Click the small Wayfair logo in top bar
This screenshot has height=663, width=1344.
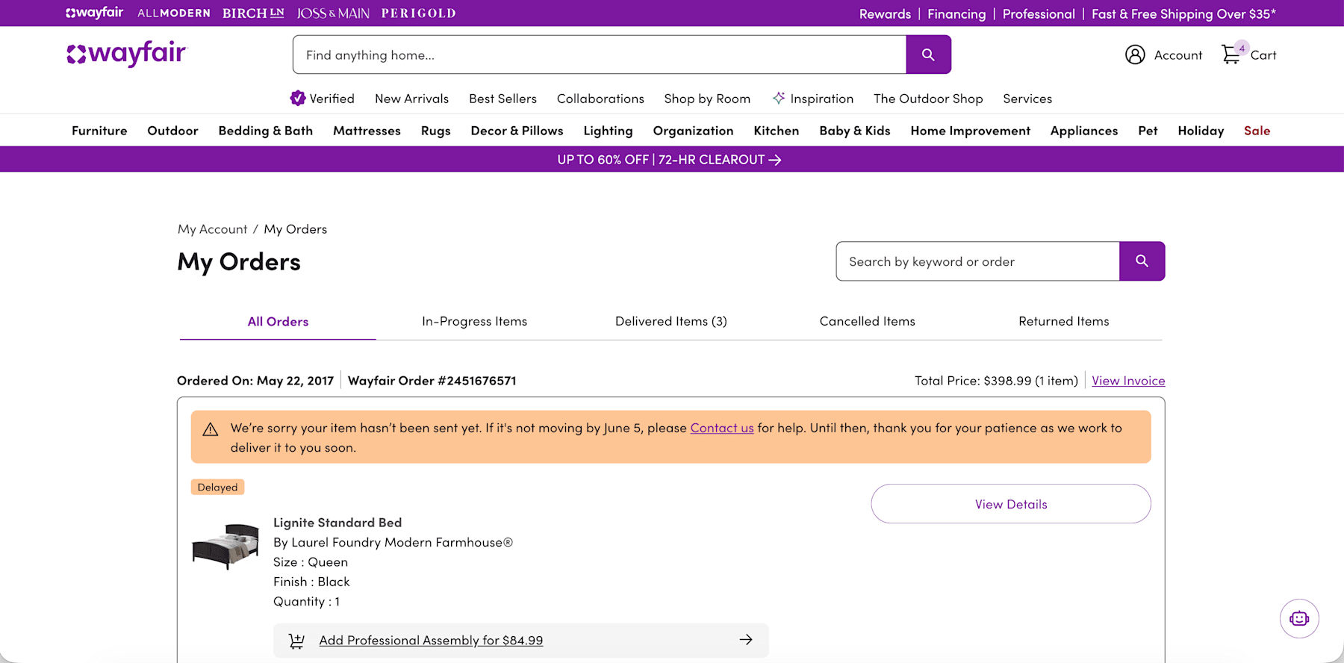coord(94,13)
